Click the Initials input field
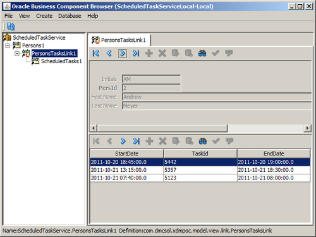Screen dimensions: 316x237 [x=151, y=79]
